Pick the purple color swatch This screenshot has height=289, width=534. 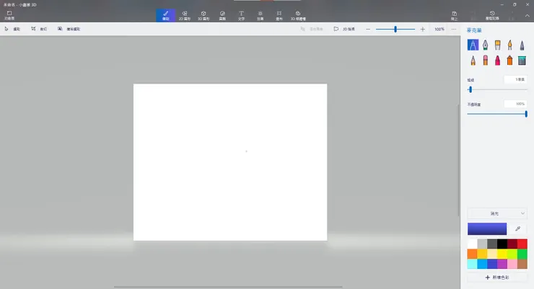(x=502, y=264)
